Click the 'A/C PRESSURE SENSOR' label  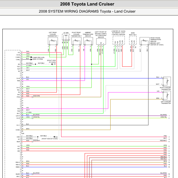(101, 36)
